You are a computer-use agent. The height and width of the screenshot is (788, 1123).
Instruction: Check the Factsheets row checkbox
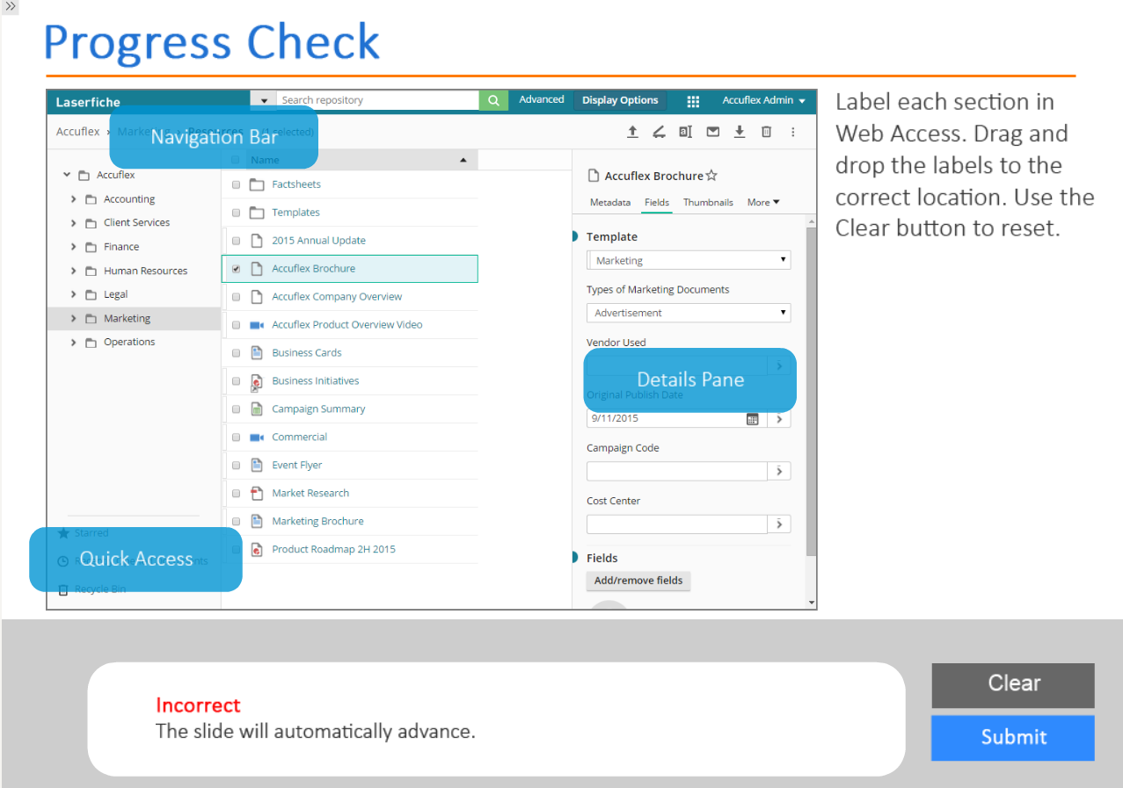click(x=236, y=185)
